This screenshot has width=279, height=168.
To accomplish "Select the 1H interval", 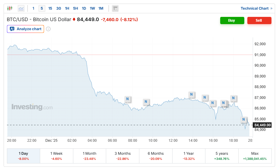I will point(67,8).
